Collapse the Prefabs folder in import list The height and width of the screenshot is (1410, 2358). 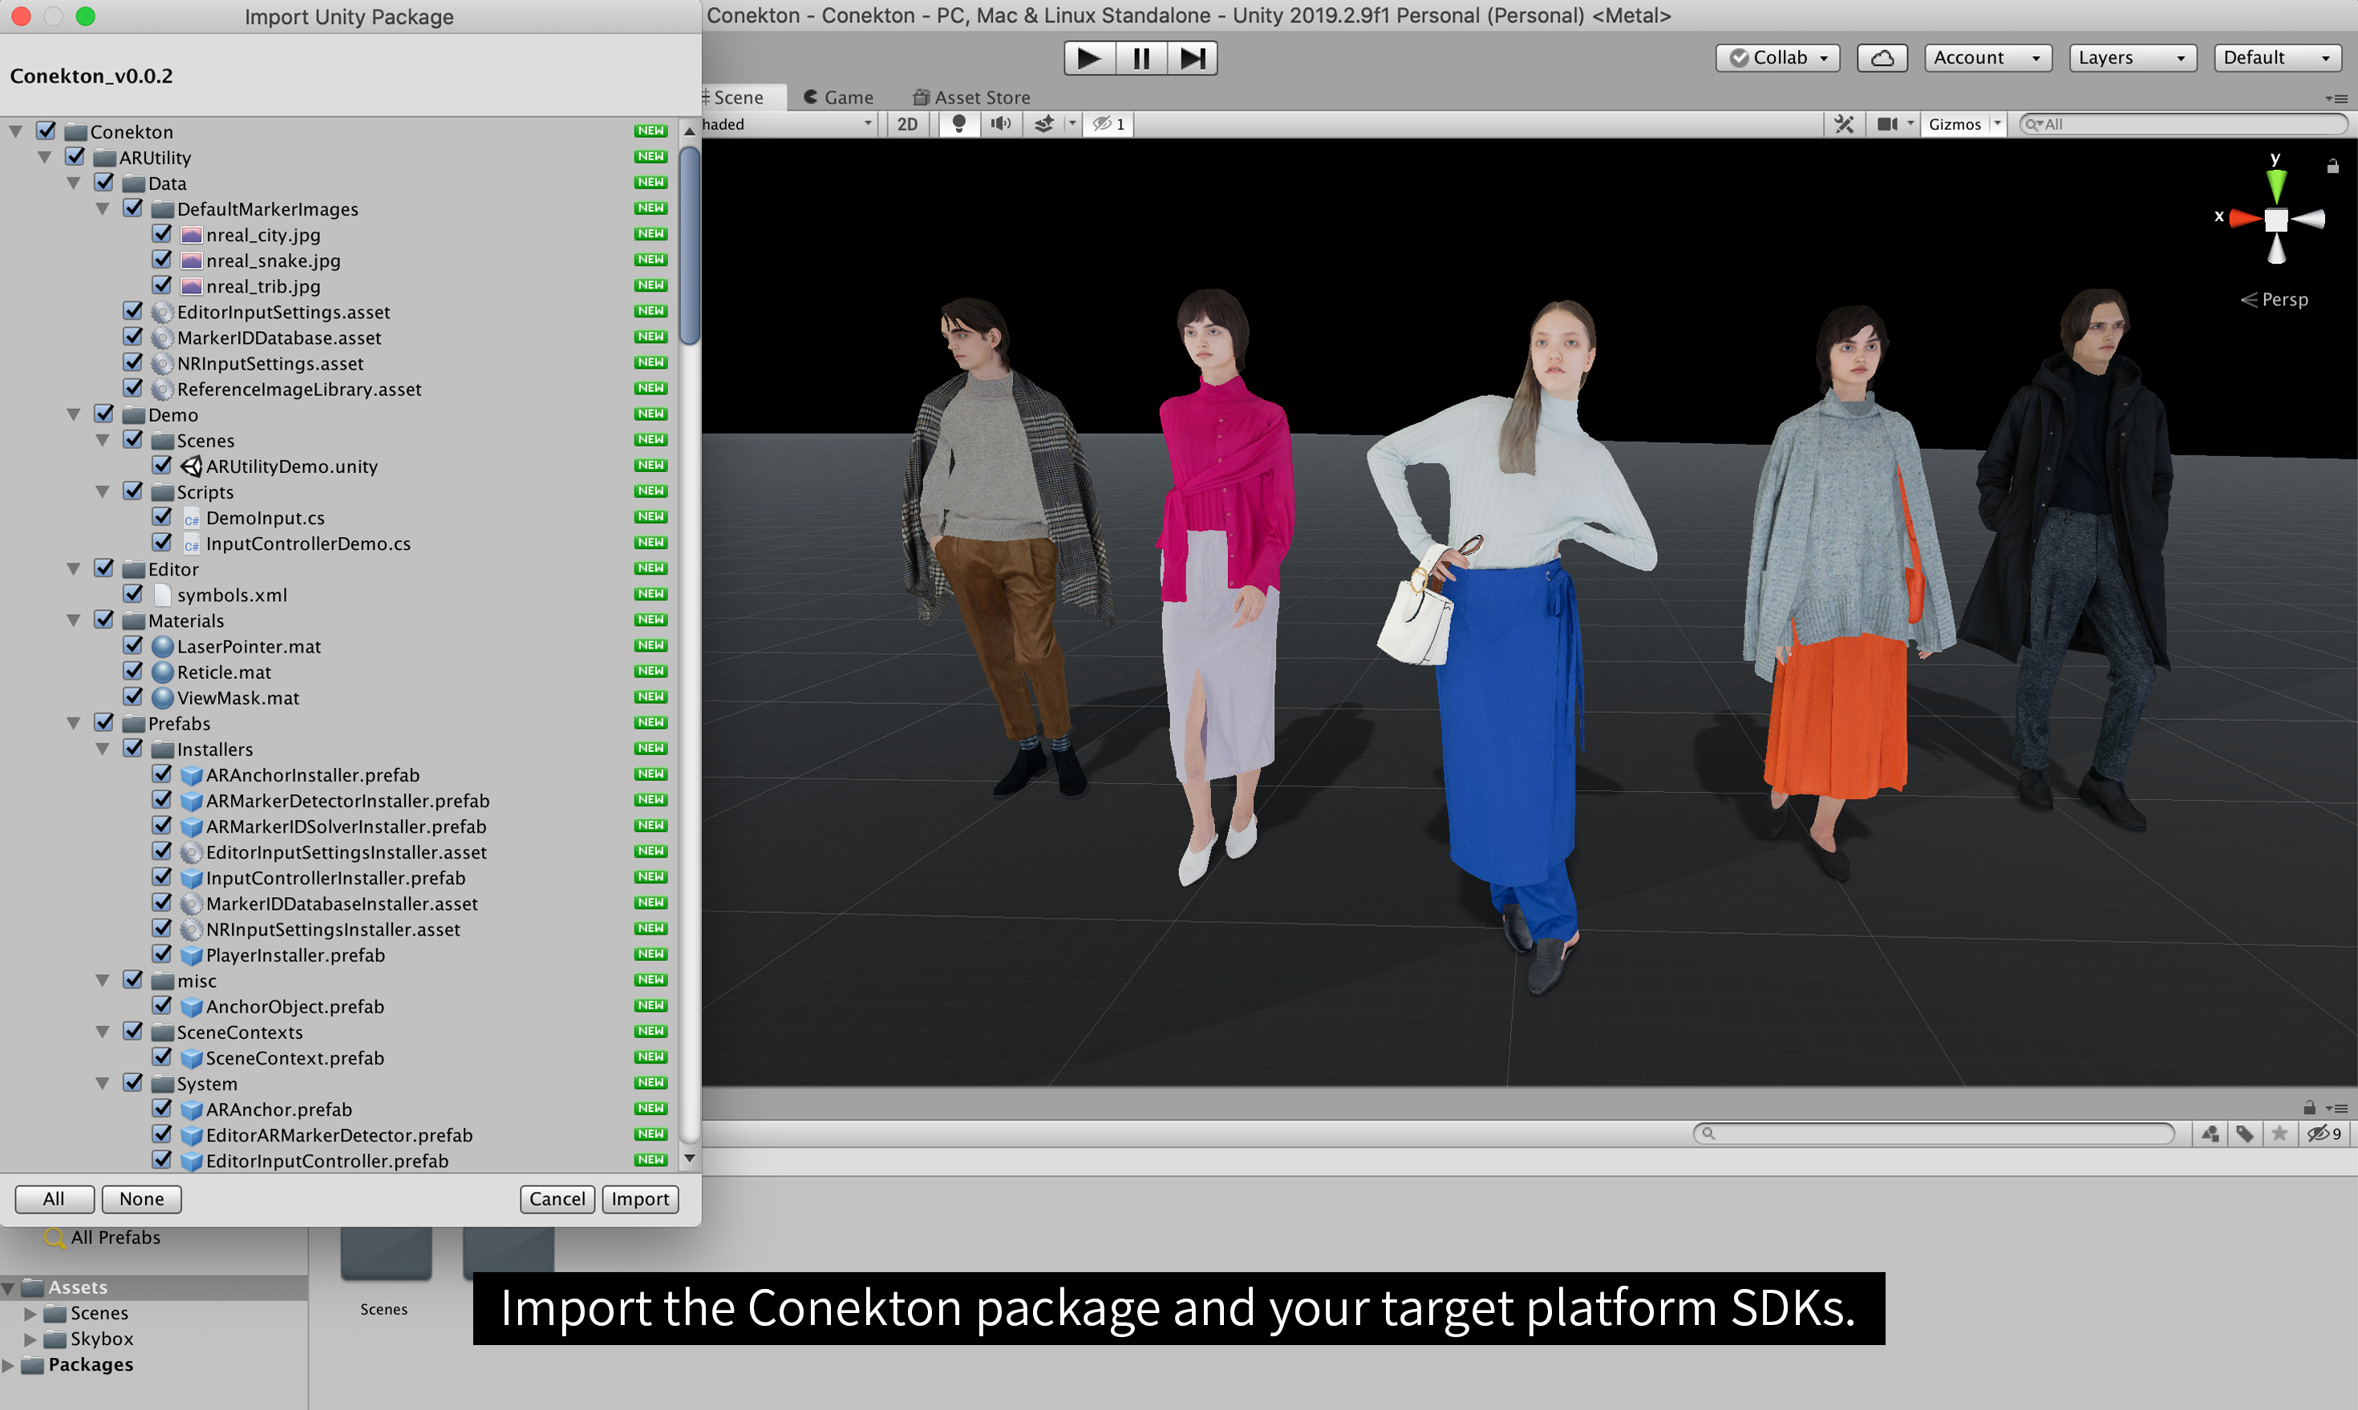click(x=73, y=723)
